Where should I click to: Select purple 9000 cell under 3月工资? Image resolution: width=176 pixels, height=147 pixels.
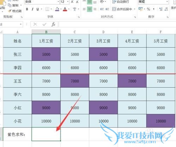[103, 108]
